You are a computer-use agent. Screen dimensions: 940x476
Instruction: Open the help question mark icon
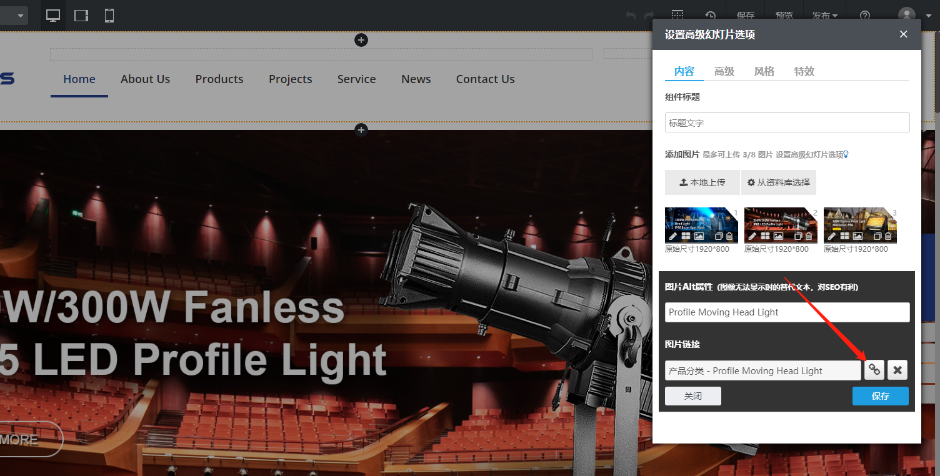(x=865, y=16)
